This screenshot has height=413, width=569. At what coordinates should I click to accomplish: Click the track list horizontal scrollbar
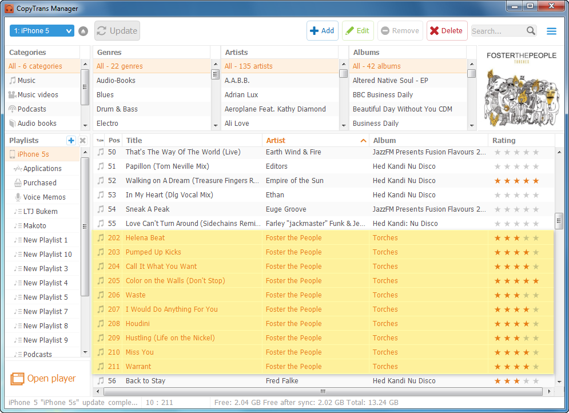tap(323, 392)
